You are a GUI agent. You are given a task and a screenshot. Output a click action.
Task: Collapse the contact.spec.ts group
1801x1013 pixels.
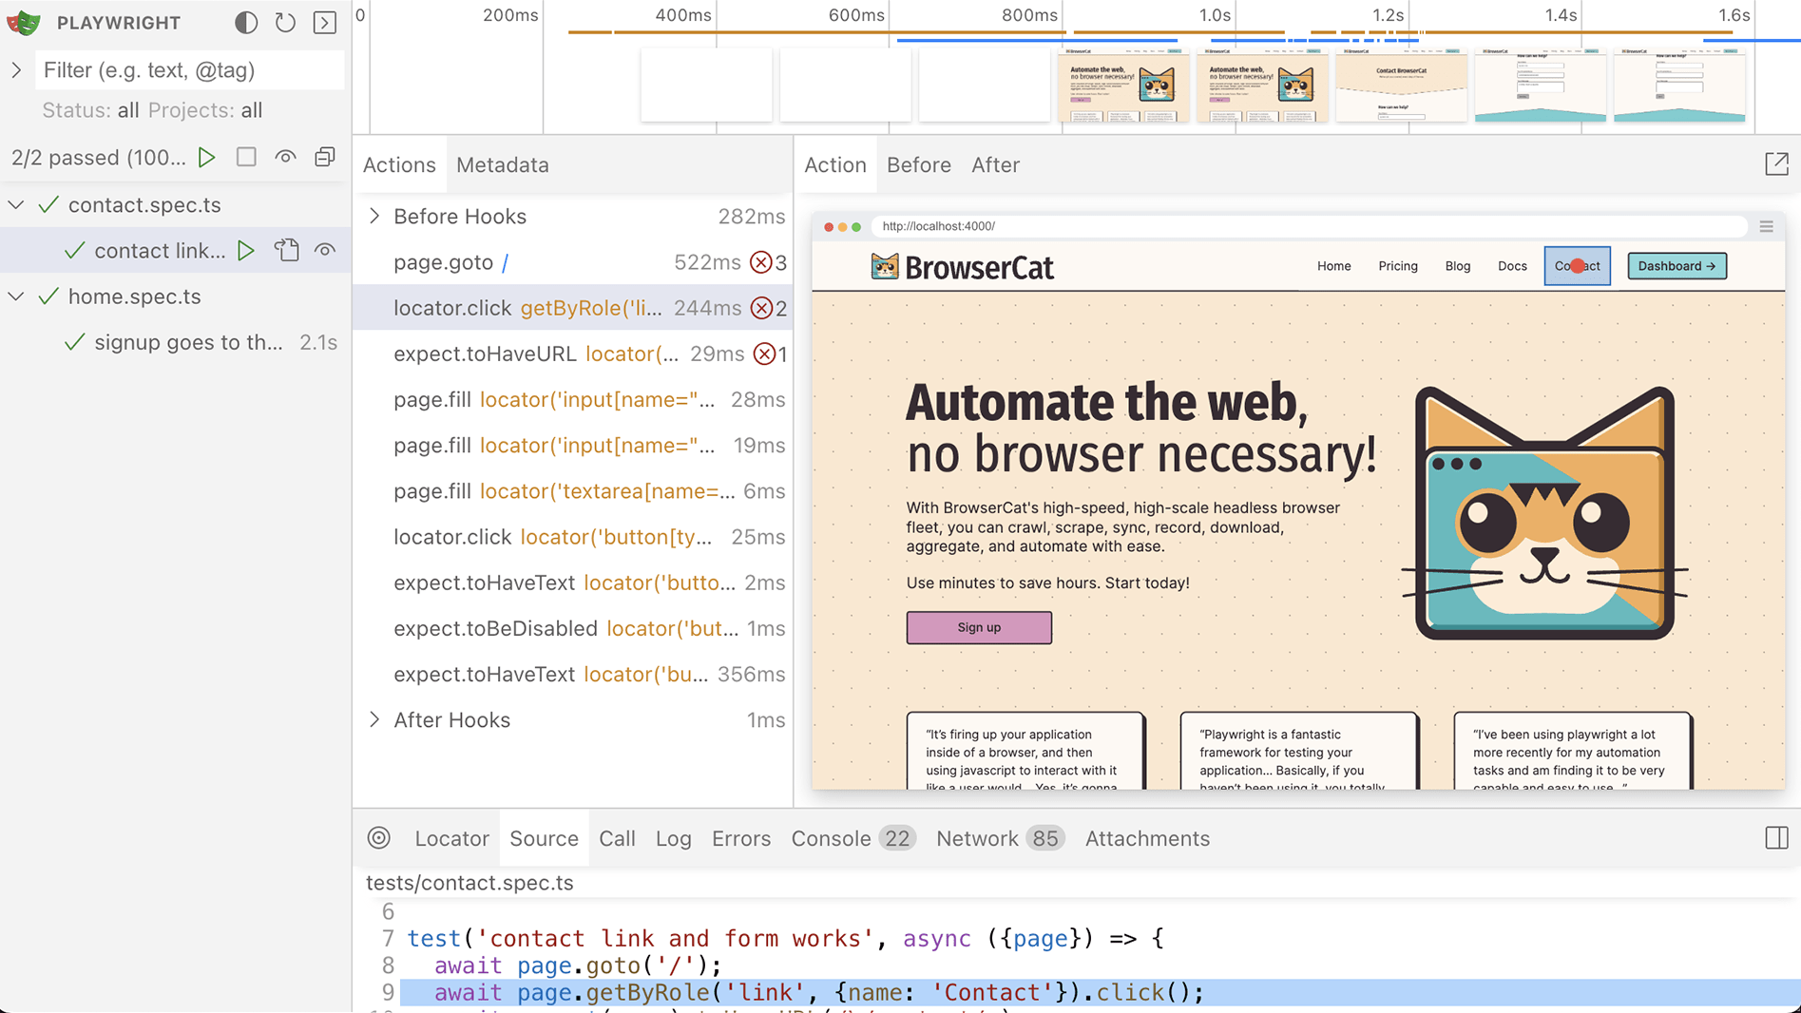tap(15, 204)
